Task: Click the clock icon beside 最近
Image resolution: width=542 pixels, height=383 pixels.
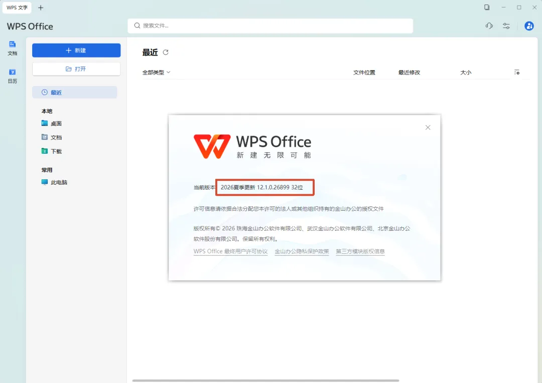Action: tap(45, 92)
